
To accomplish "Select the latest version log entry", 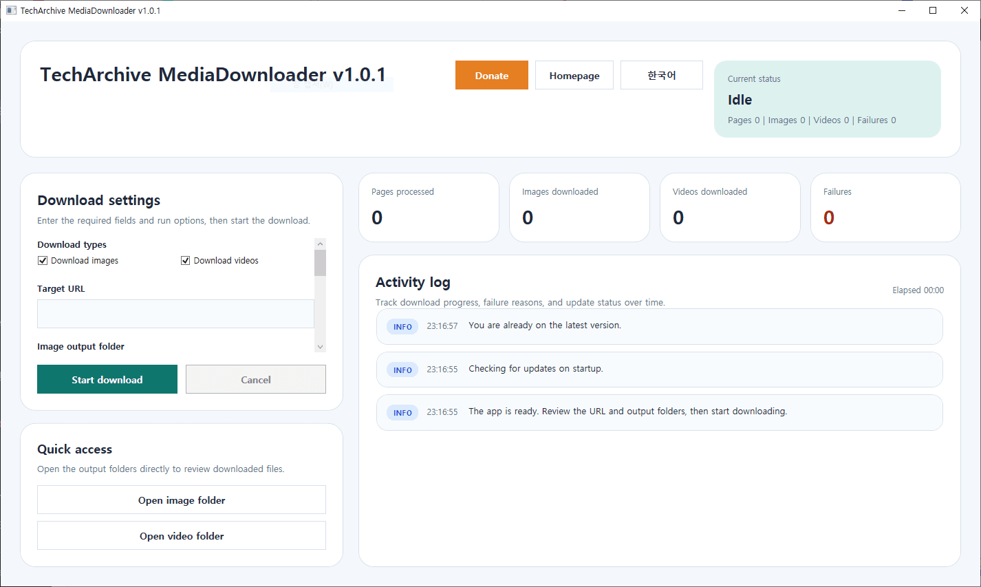I will 659,326.
